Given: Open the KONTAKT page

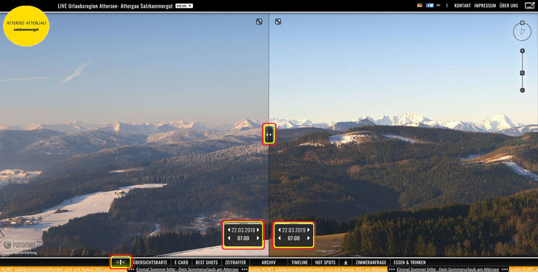Looking at the screenshot, I should (x=462, y=6).
